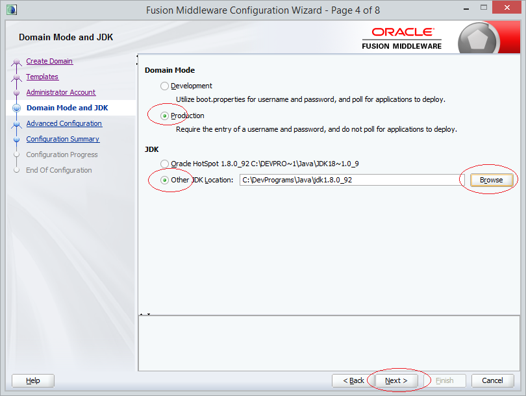Go to the Next wizard page
Viewport: 526px width, 396px height.
pos(396,380)
